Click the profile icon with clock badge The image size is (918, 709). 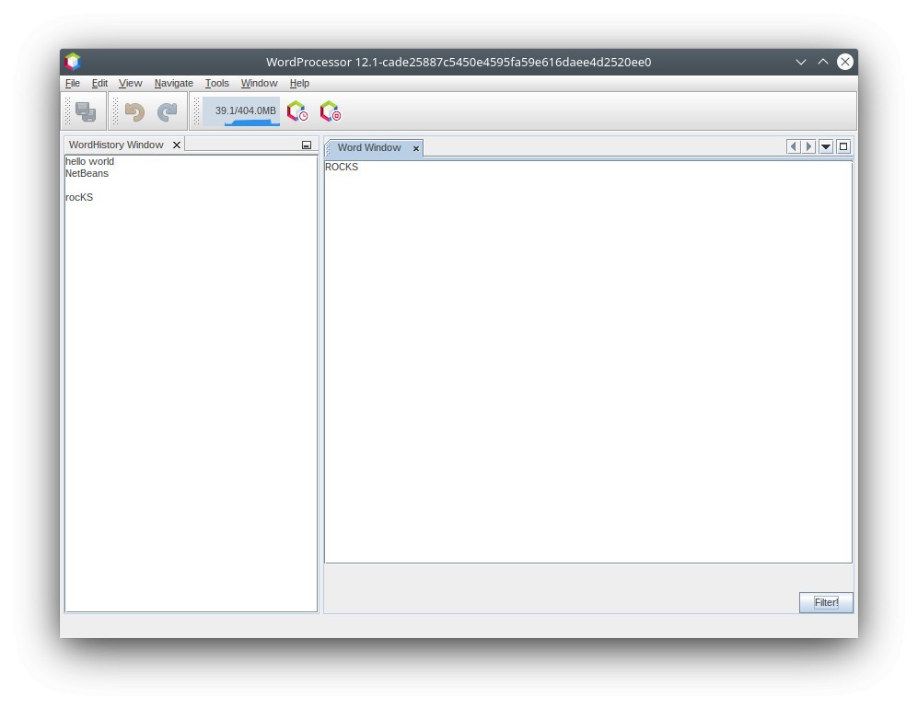click(x=297, y=111)
